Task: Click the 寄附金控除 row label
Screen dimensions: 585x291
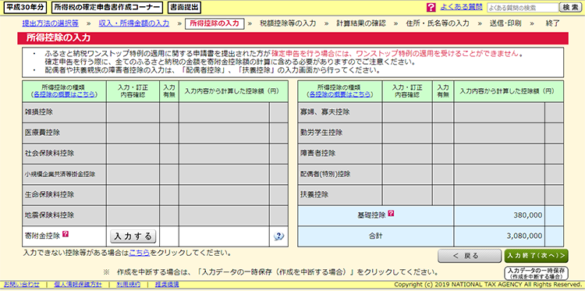Action: (x=43, y=236)
